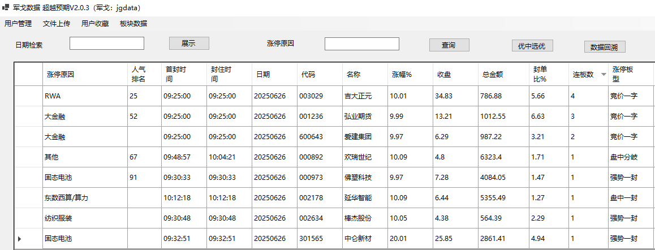The height and width of the screenshot is (250, 655).
Task: Click the 封住时间 column header
Action: (x=229, y=75)
